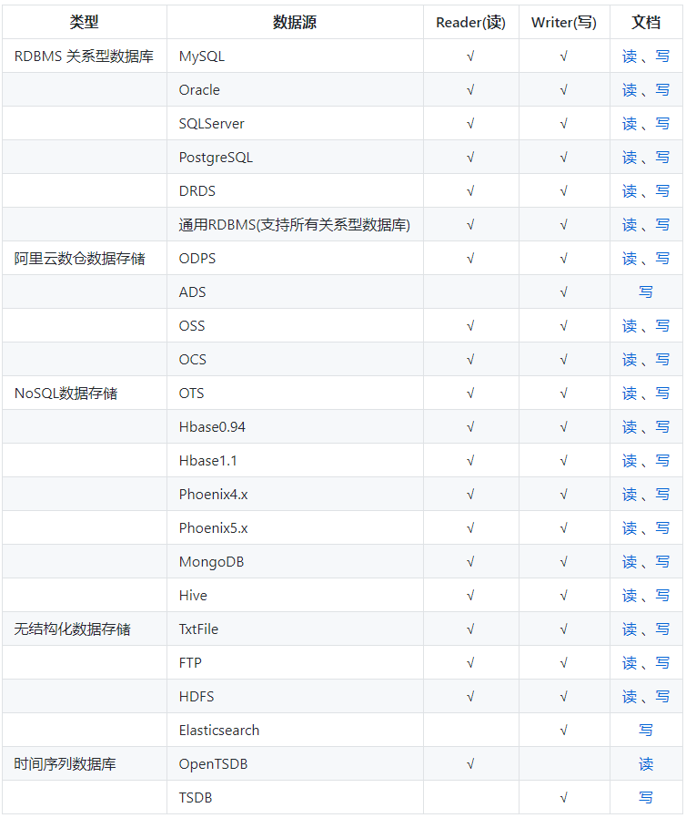Open the Hbase0.94 write (写) doc link

[662, 426]
